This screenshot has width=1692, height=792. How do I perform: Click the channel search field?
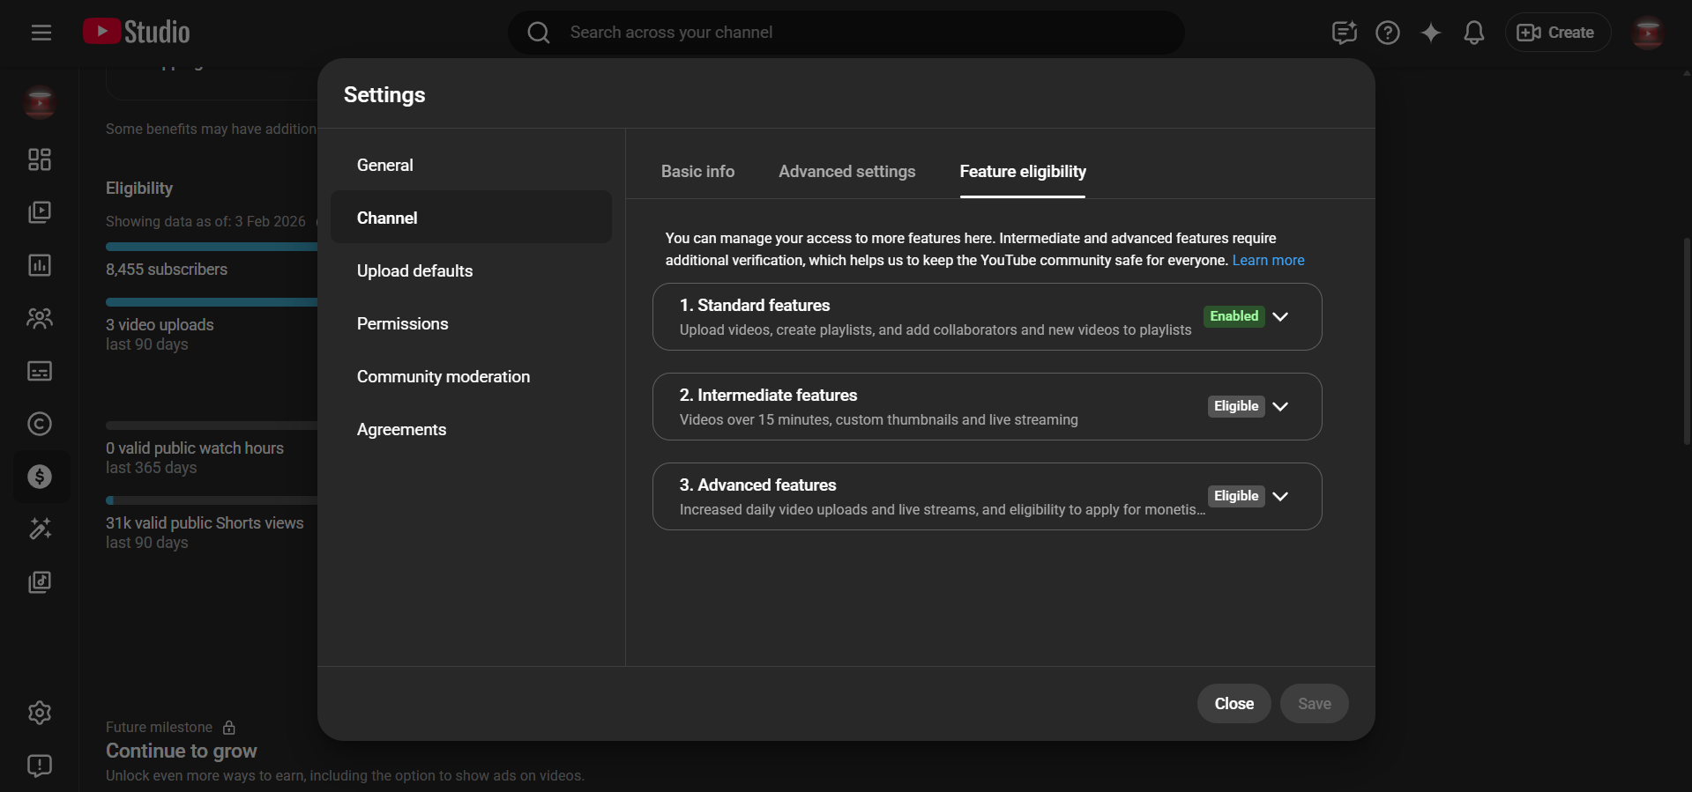(846, 33)
